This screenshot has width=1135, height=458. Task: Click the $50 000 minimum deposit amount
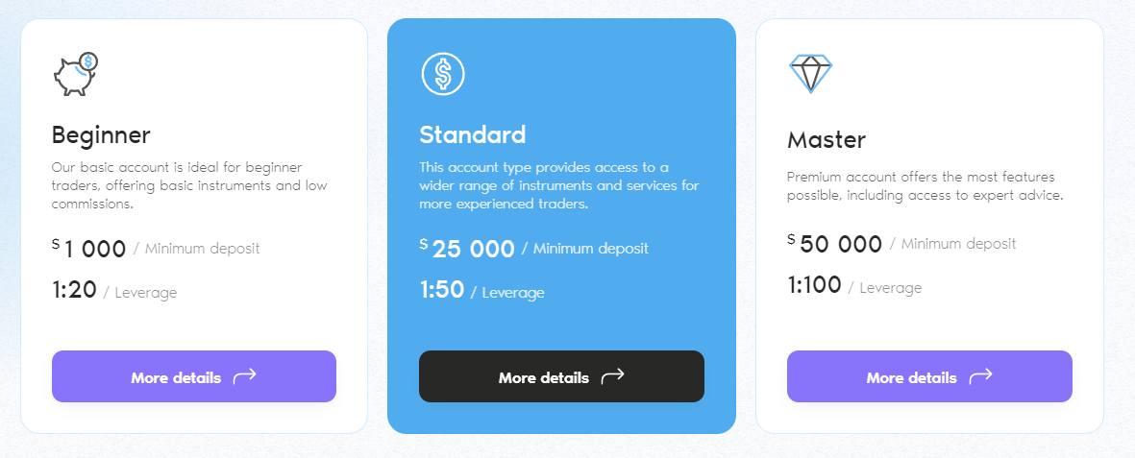coord(840,244)
